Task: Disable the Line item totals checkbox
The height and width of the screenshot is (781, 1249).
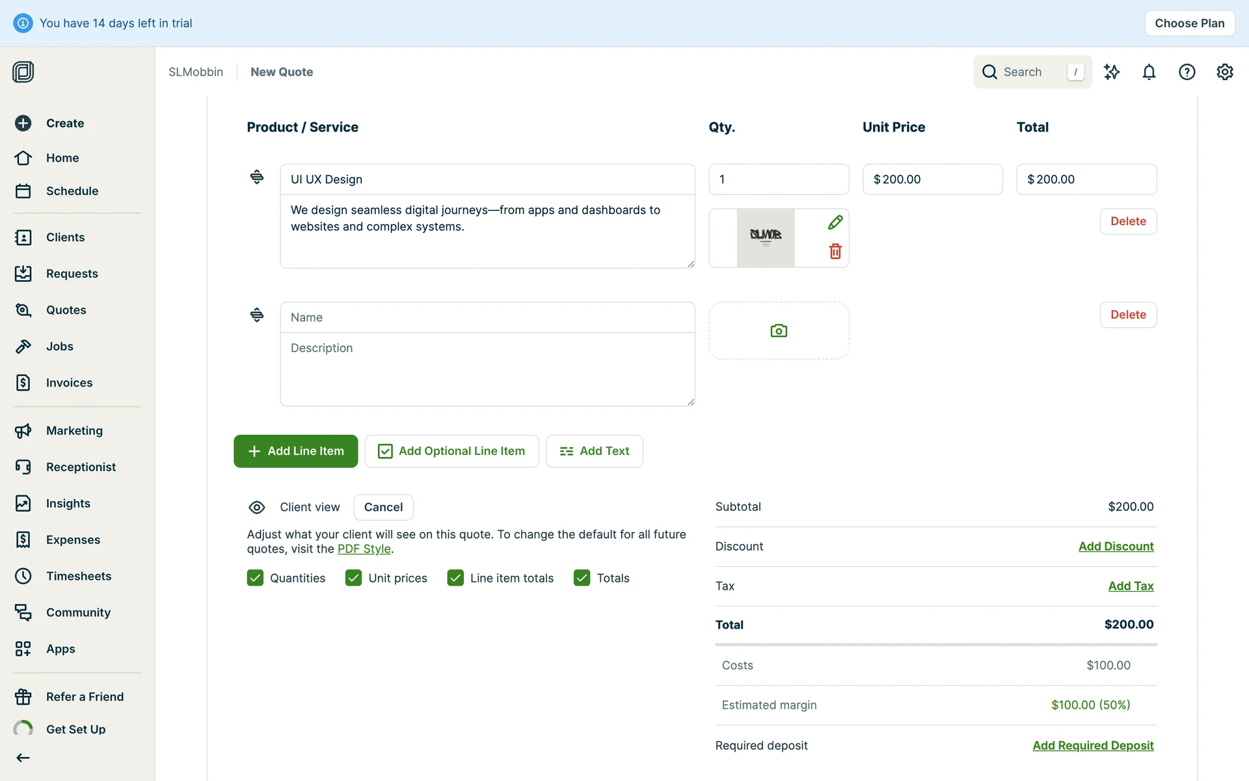Action: coord(455,578)
